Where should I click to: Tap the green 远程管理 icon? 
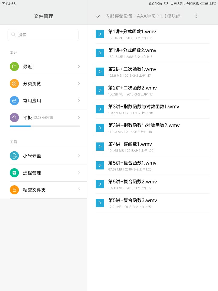[14, 173]
